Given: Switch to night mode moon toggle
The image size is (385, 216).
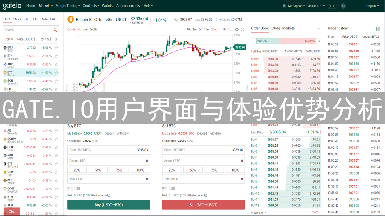Looking at the screenshot, I should [x=329, y=6].
